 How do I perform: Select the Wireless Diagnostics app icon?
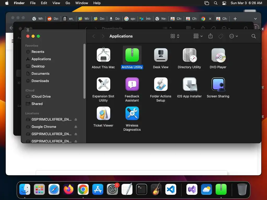132,113
